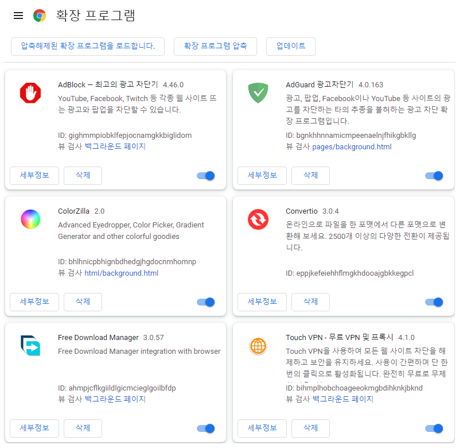Click the Touch VPN globe icon

258,346
